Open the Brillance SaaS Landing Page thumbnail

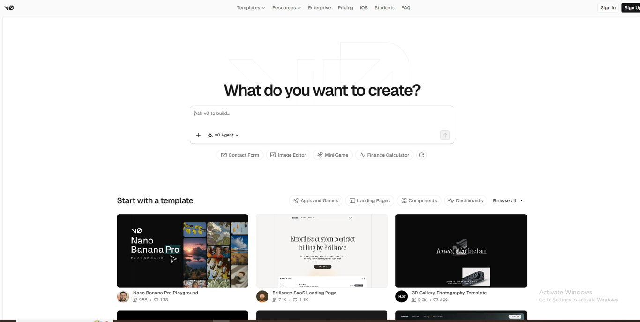tap(322, 251)
